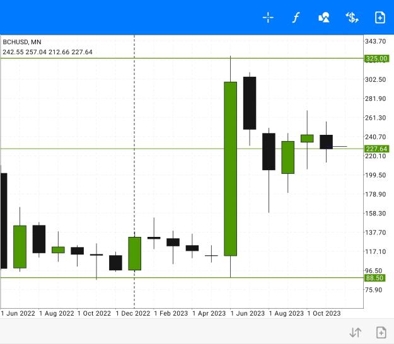This screenshot has width=394, height=344.
Task: Click the 1 Feb 2023 date label
Action: point(171,313)
